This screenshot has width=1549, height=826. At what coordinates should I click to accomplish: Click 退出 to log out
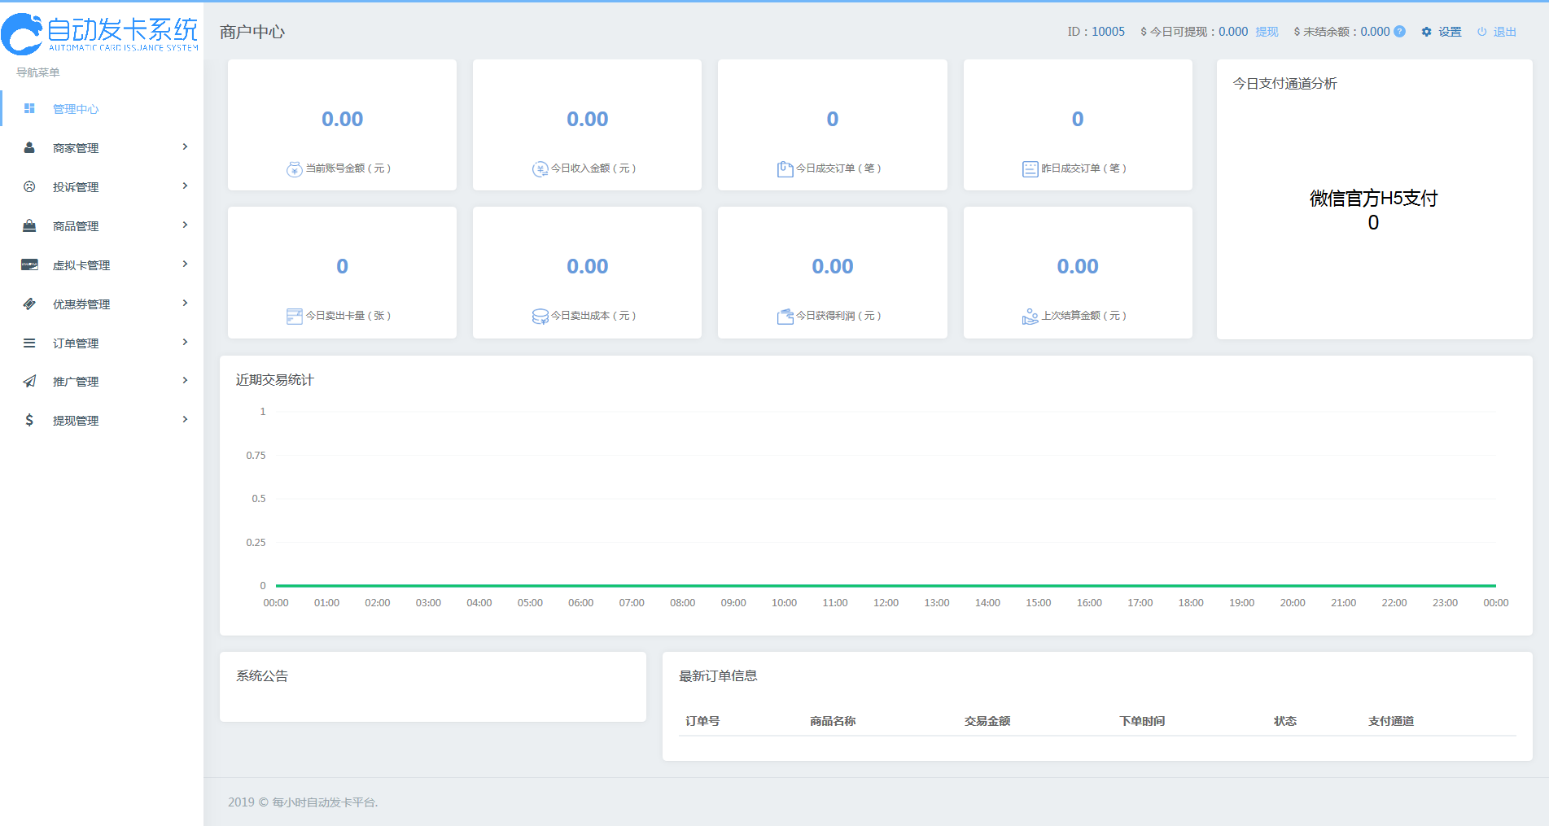(x=1497, y=32)
